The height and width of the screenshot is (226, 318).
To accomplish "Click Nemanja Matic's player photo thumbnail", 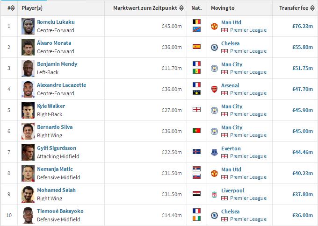I will [x=28, y=173].
